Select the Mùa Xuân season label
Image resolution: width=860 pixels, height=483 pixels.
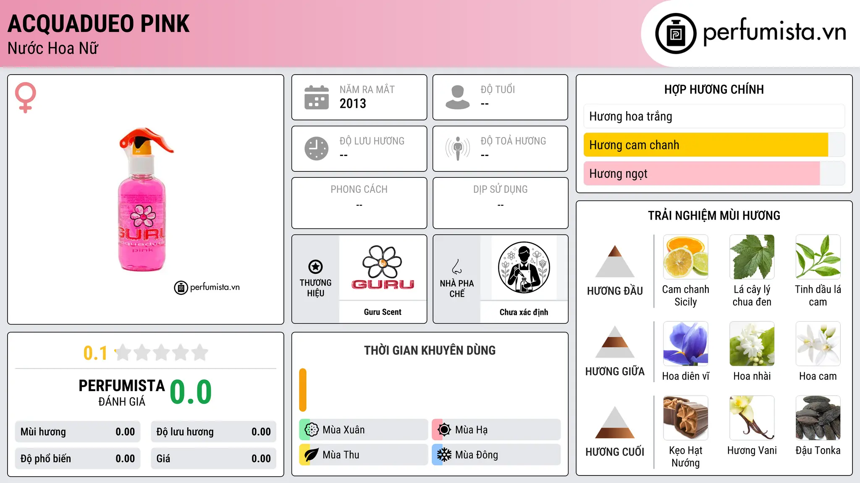[343, 430]
